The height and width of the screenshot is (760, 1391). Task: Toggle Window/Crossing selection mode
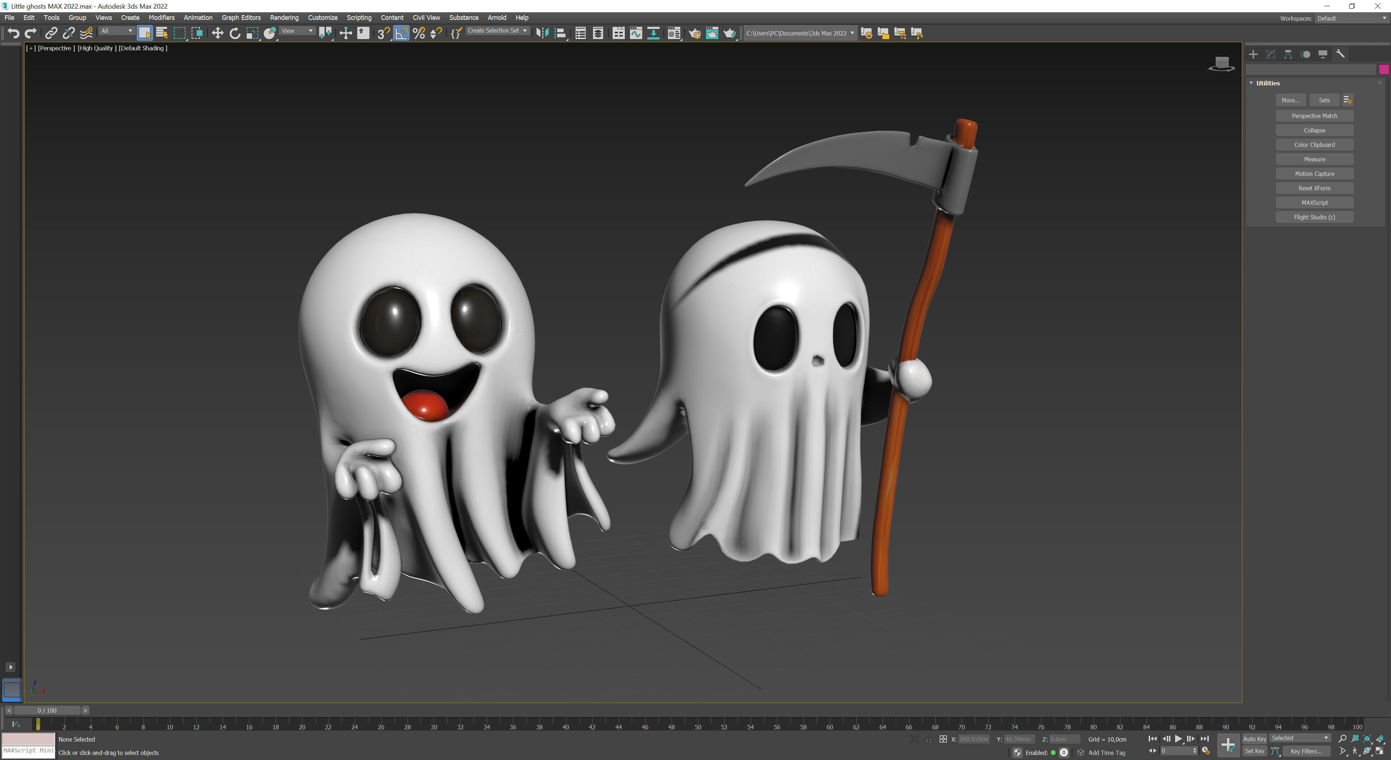(x=197, y=33)
